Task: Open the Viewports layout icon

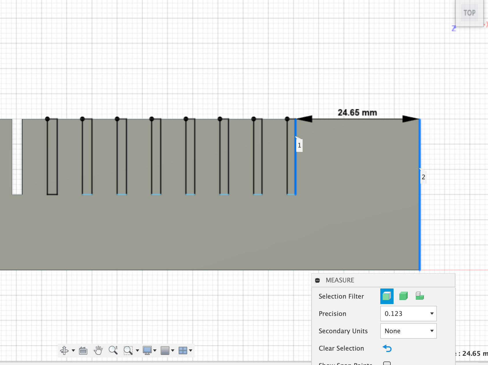Action: pos(183,350)
